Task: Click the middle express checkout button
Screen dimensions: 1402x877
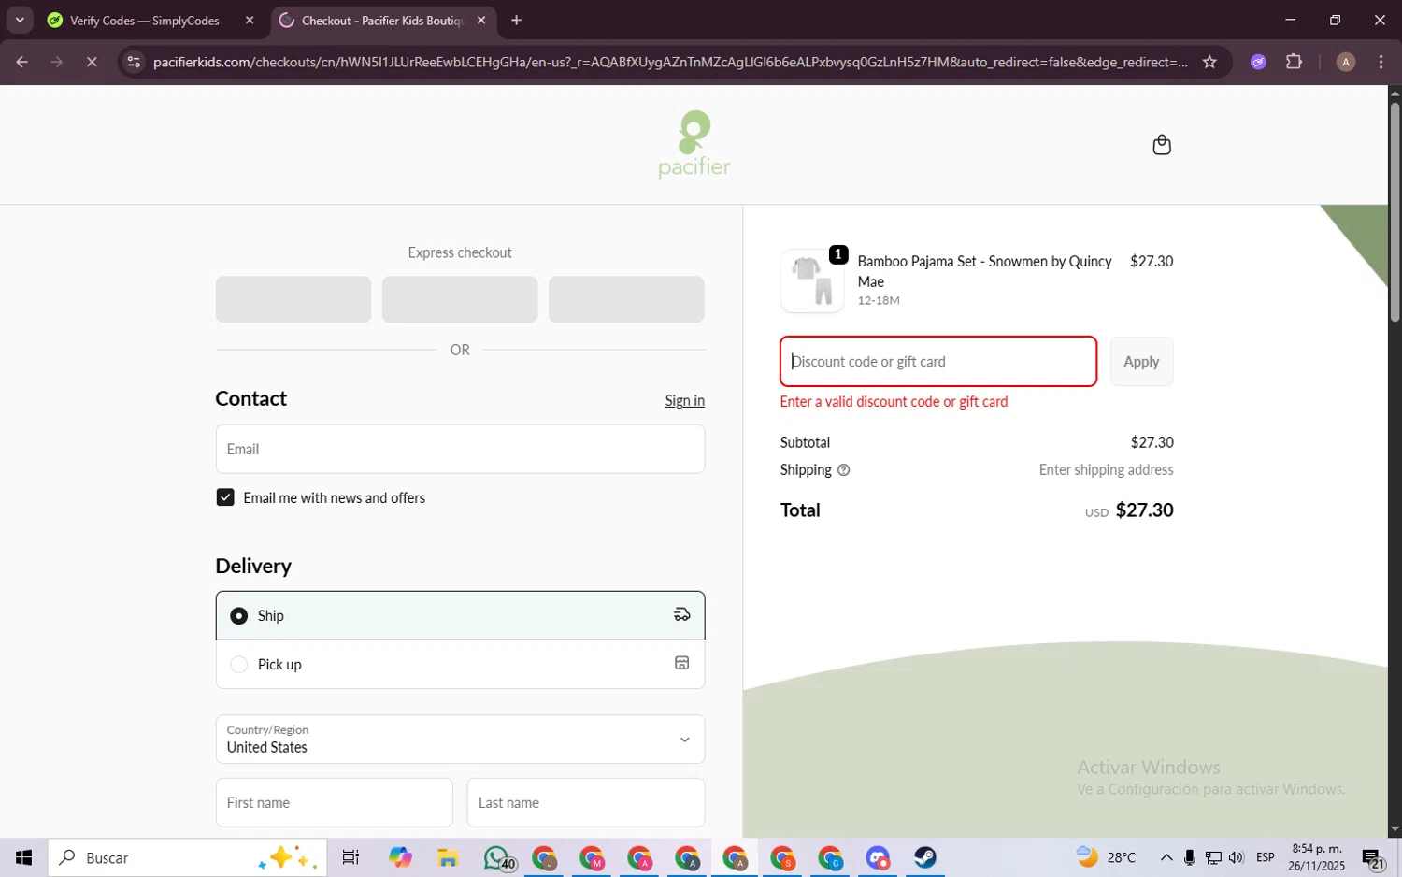Action: [460, 299]
